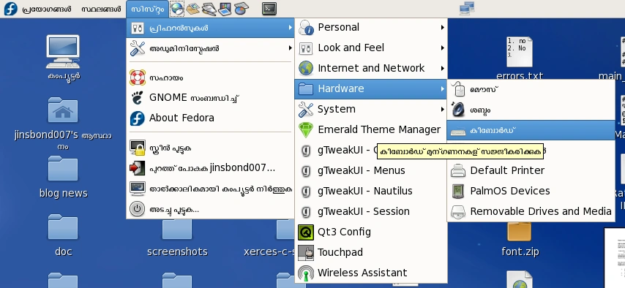This screenshot has width=625, height=288.
Task: Open jinsbond007's home folder icon
Action: pos(63,110)
